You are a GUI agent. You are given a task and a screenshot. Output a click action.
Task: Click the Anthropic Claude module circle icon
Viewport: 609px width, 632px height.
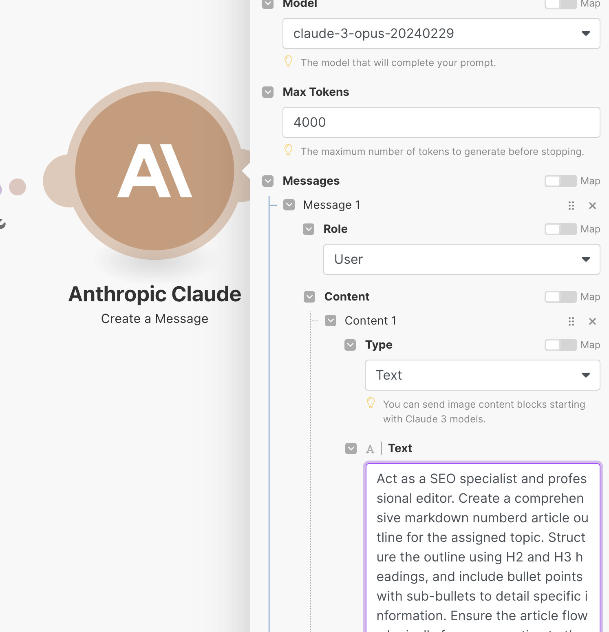(154, 171)
